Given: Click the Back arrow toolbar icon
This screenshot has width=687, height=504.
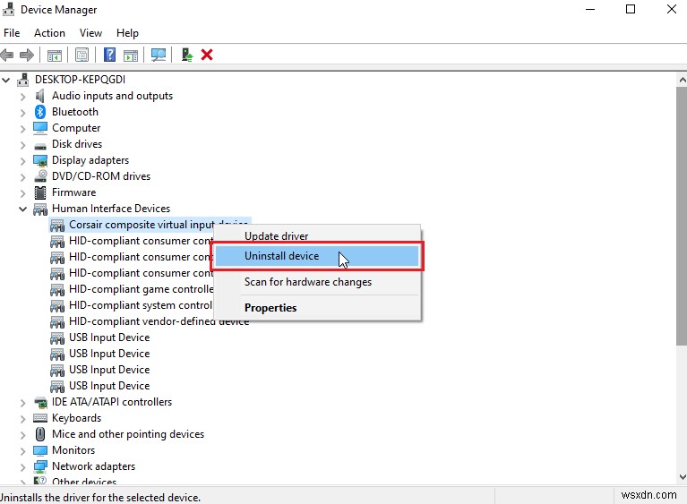Looking at the screenshot, I should click(6, 56).
